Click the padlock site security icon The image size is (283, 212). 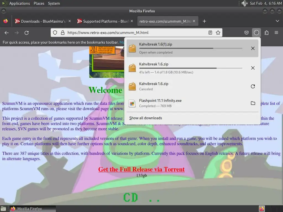(x=63, y=33)
